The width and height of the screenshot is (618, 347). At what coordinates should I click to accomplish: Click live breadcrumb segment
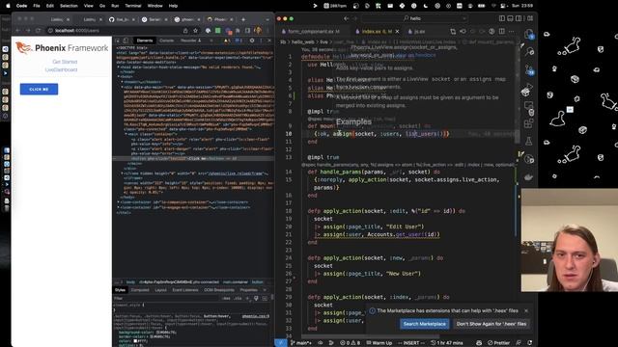pos(323,41)
